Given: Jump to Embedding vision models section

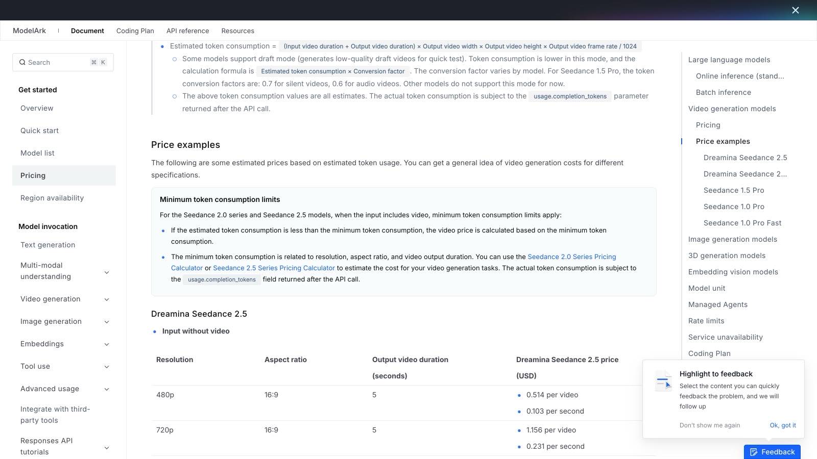Looking at the screenshot, I should tap(733, 272).
